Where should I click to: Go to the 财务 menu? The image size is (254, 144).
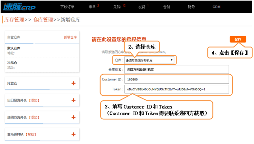pos(191,7)
